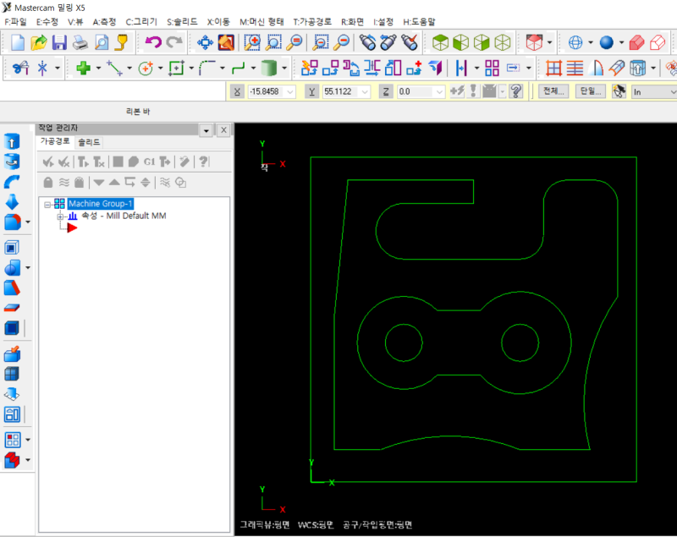Click the New file icon

tap(18, 42)
